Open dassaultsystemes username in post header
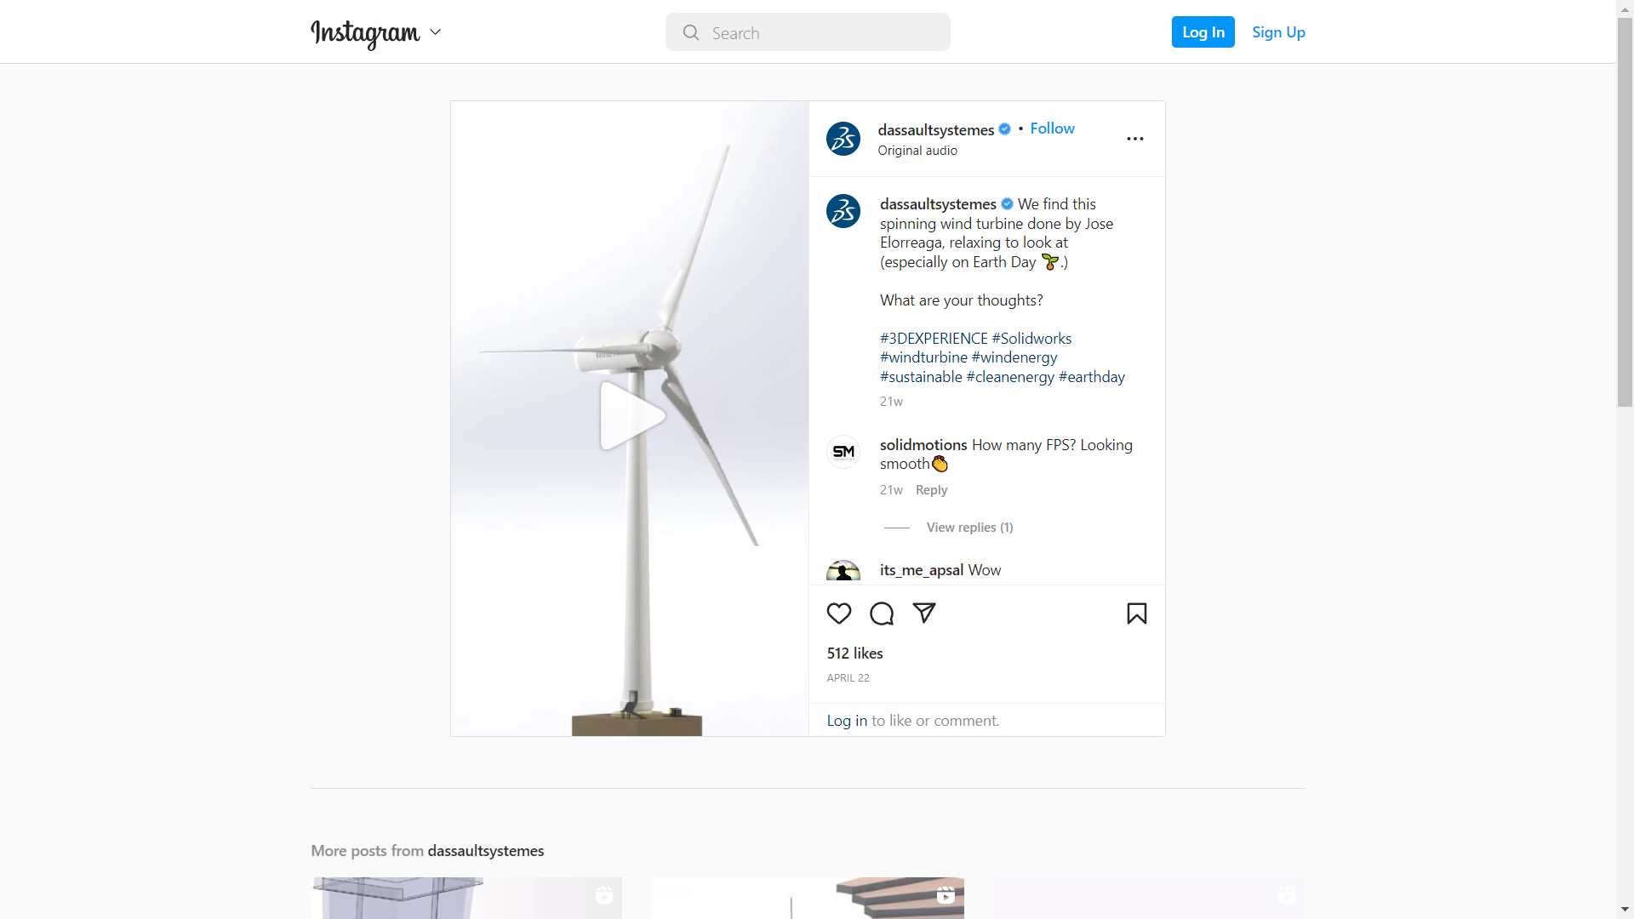Viewport: 1634px width, 919px height. click(x=936, y=129)
